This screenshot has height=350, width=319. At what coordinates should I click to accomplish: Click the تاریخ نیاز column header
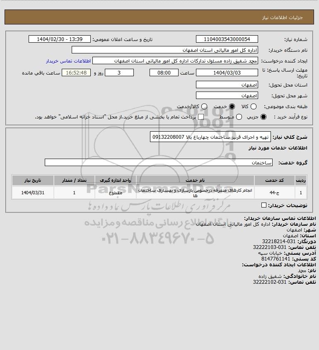click(33, 180)
